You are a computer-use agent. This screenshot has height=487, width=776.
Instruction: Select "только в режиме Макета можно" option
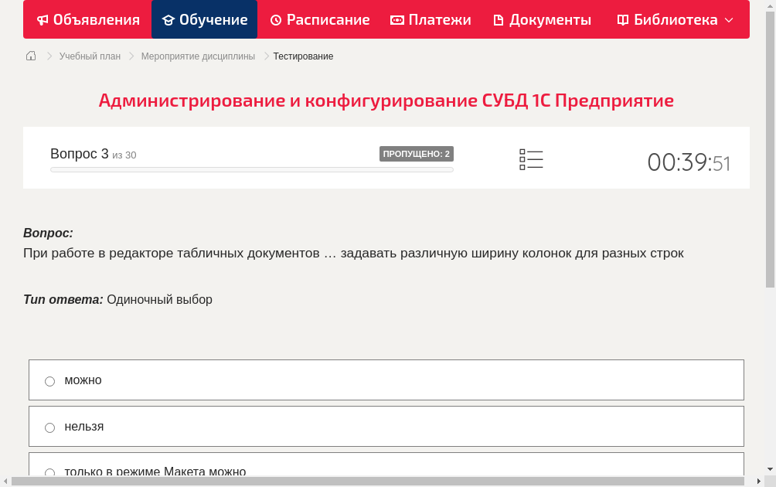coord(49,472)
